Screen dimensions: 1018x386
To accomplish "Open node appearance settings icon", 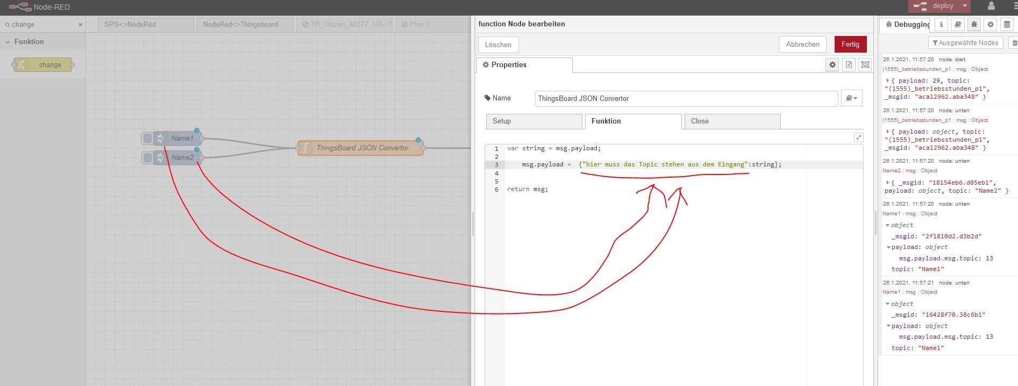I will pos(865,64).
